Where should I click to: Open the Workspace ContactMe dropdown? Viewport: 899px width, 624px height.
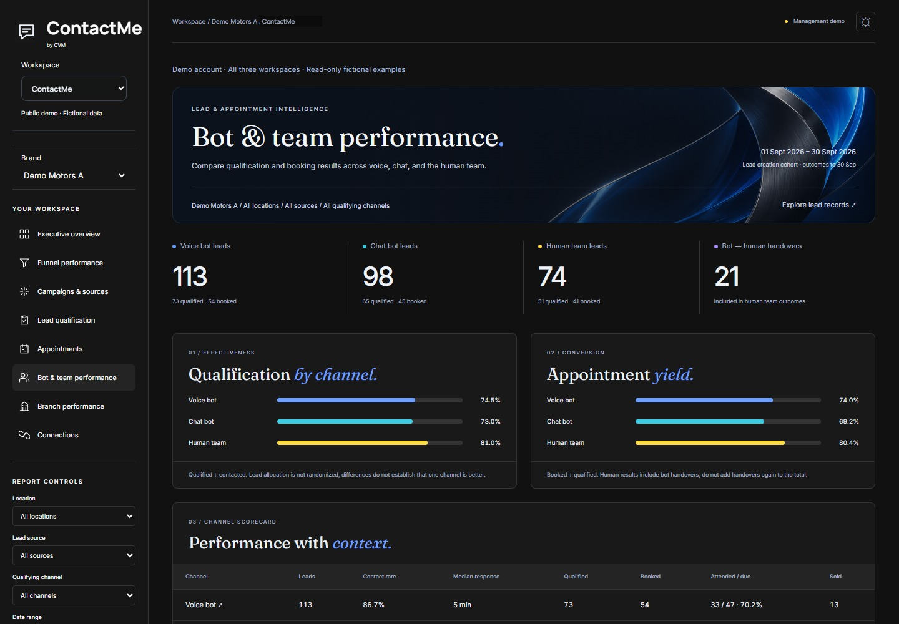pos(74,89)
